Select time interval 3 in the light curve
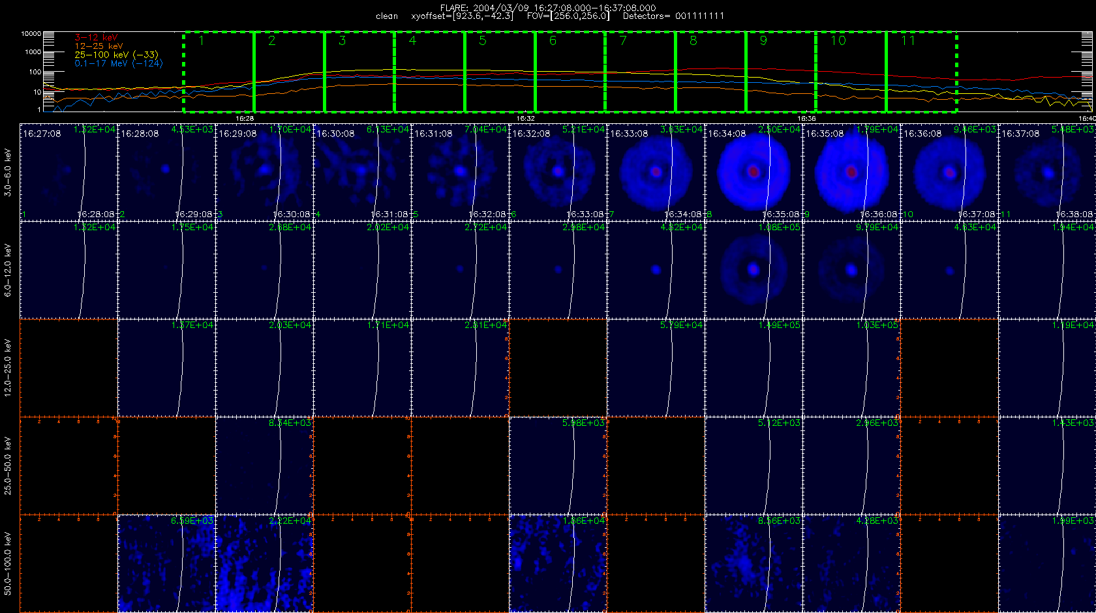This screenshot has height=613, width=1096. (x=359, y=72)
